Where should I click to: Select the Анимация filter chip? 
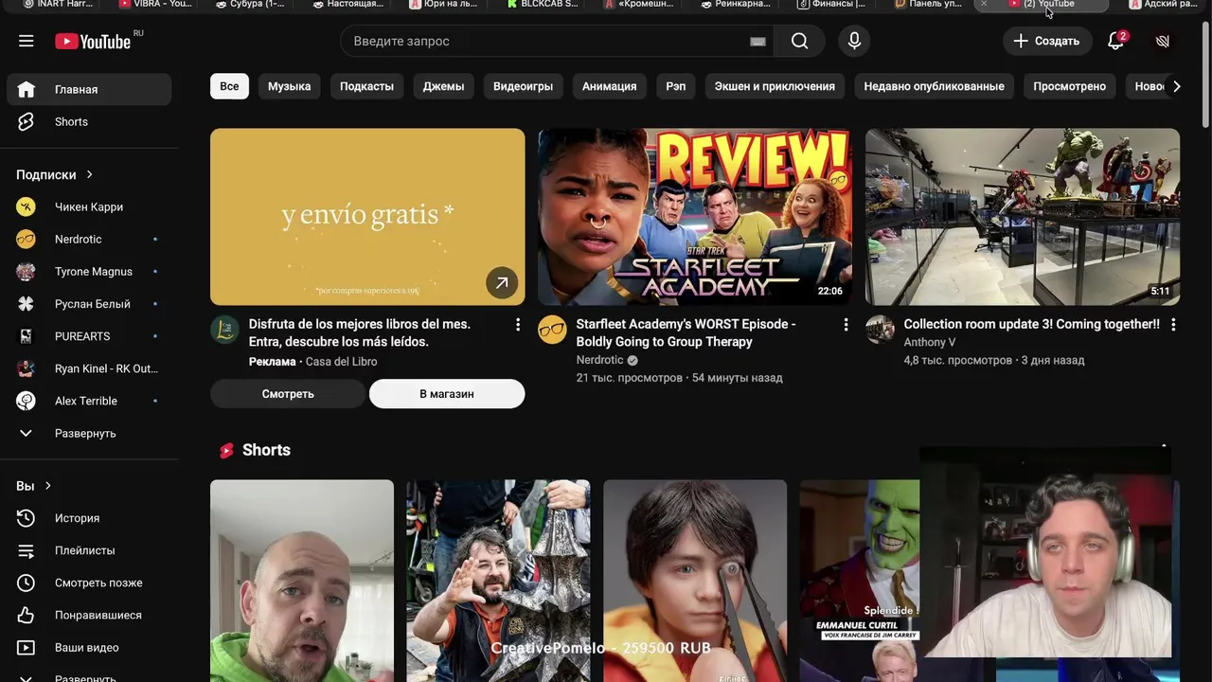click(609, 86)
